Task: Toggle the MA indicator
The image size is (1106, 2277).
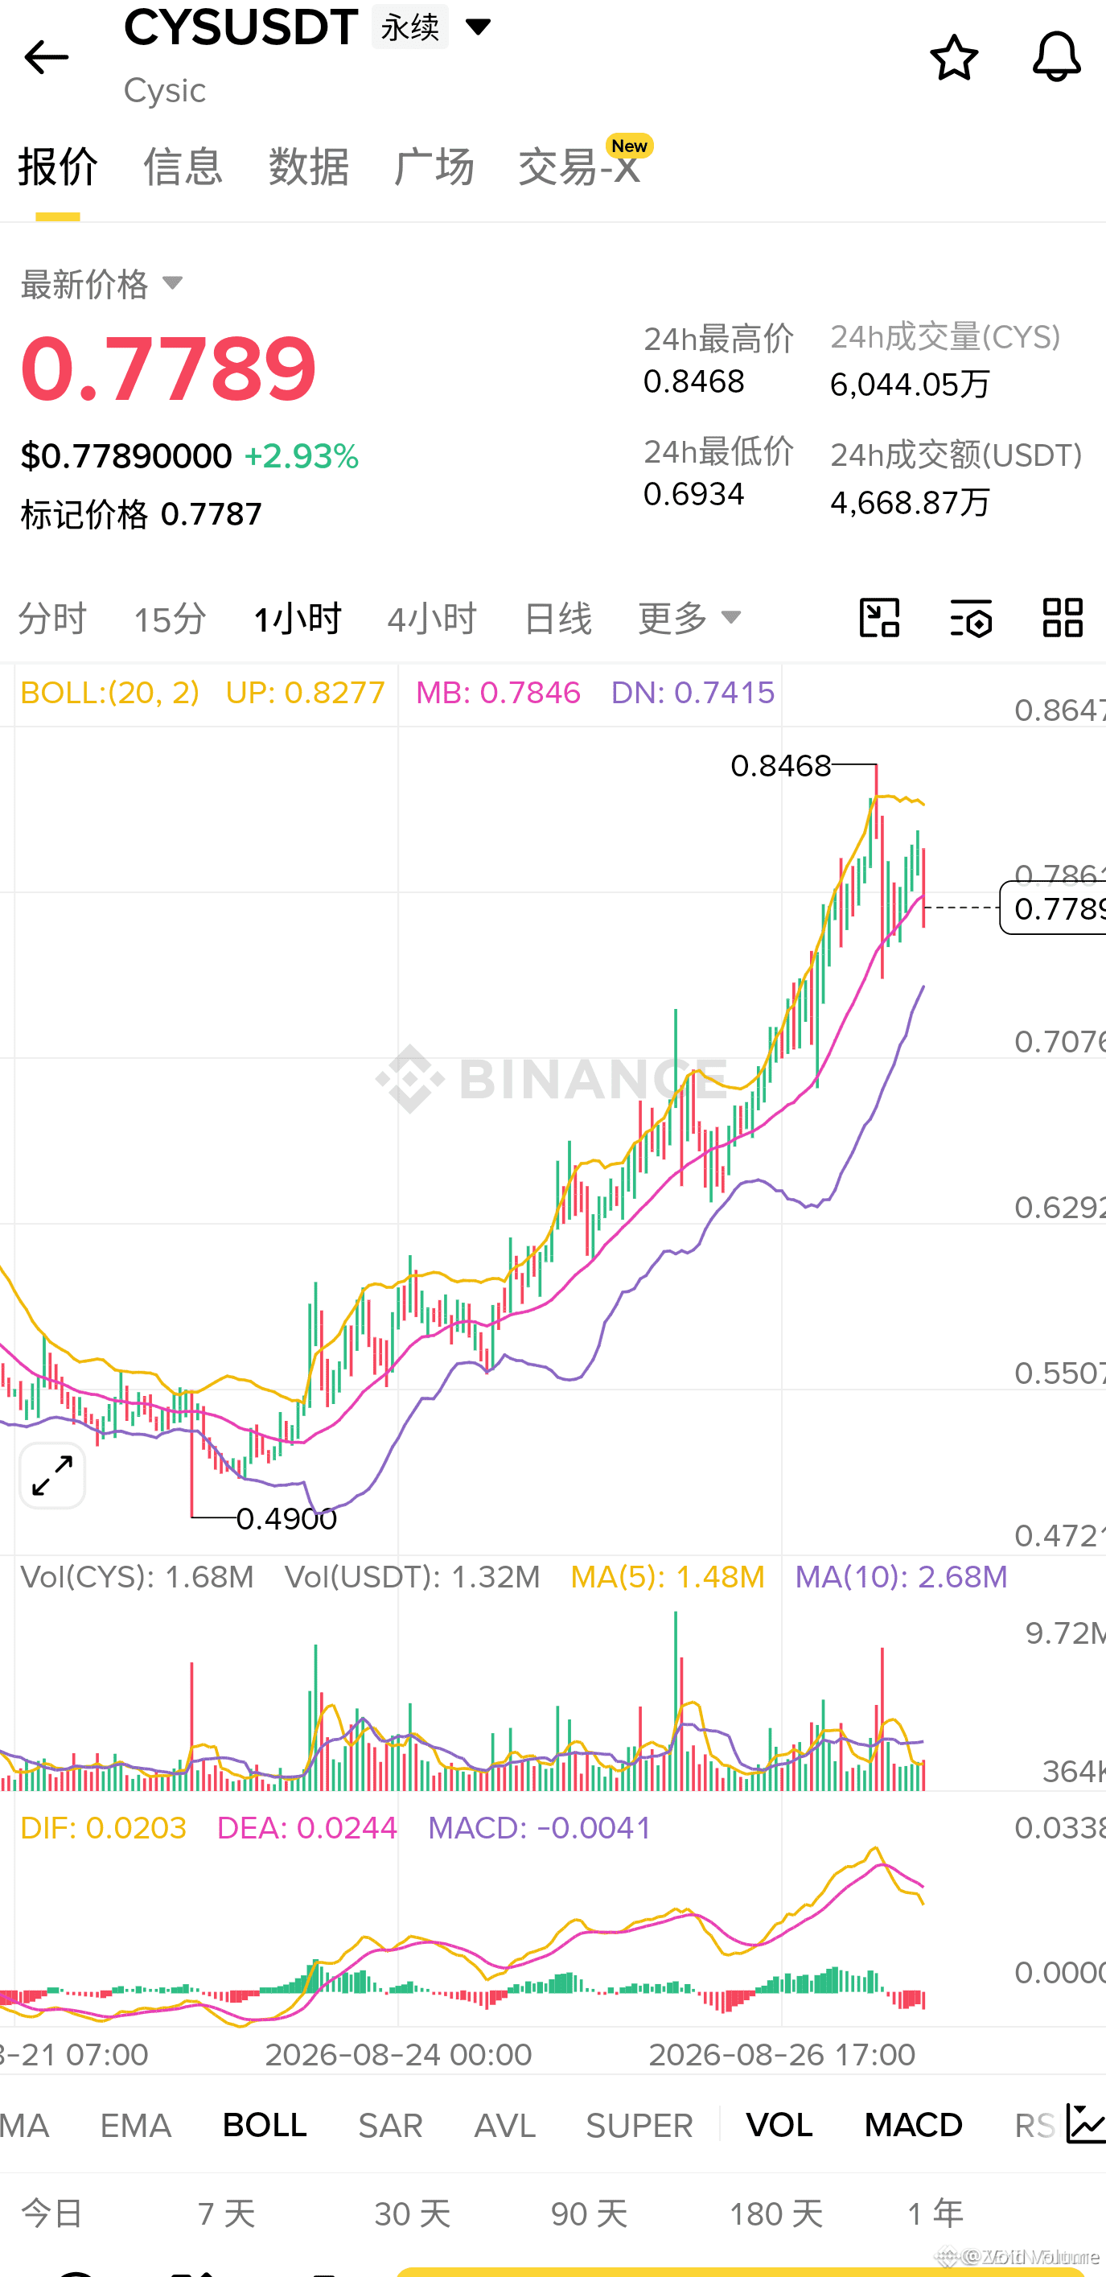Action: [x=25, y=2125]
